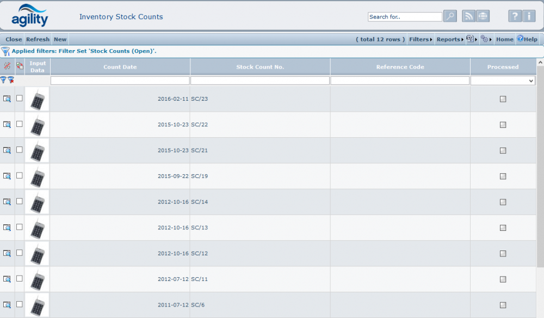Tick the selection checkbox for SC/21

20,150
